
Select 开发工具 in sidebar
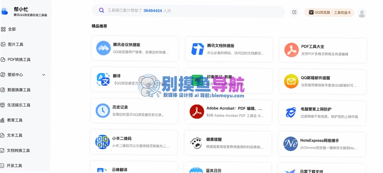pyautogui.click(x=11, y=166)
